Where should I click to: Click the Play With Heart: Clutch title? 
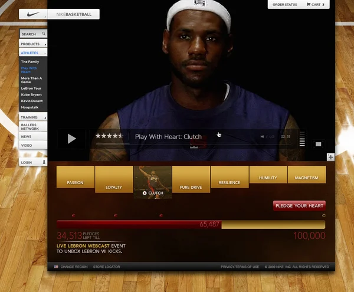coord(168,136)
